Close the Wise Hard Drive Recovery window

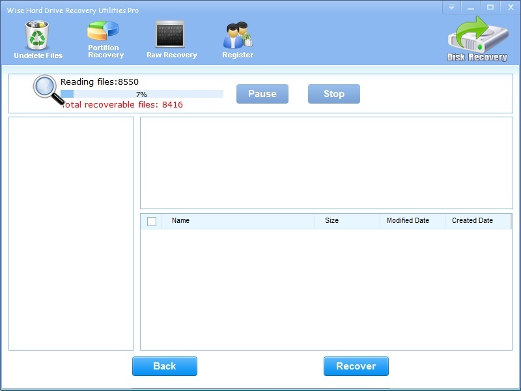pyautogui.click(x=511, y=7)
